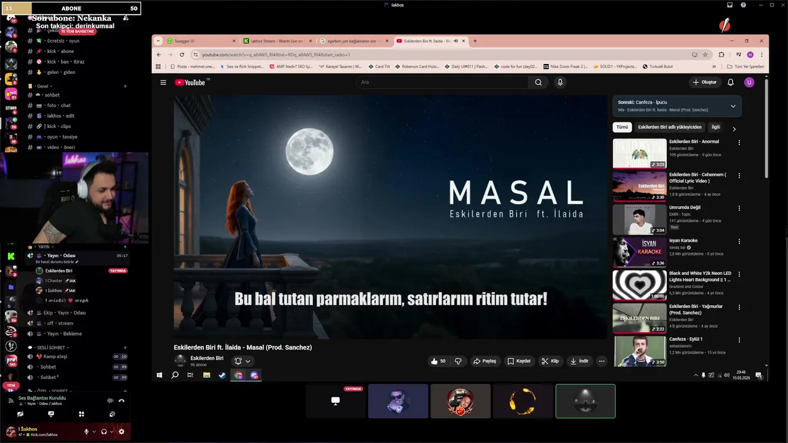The height and width of the screenshot is (443, 788).
Task: Toggle Discord noise suppression waveform icon
Action: [x=110, y=401]
